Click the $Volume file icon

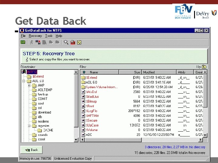83,130
